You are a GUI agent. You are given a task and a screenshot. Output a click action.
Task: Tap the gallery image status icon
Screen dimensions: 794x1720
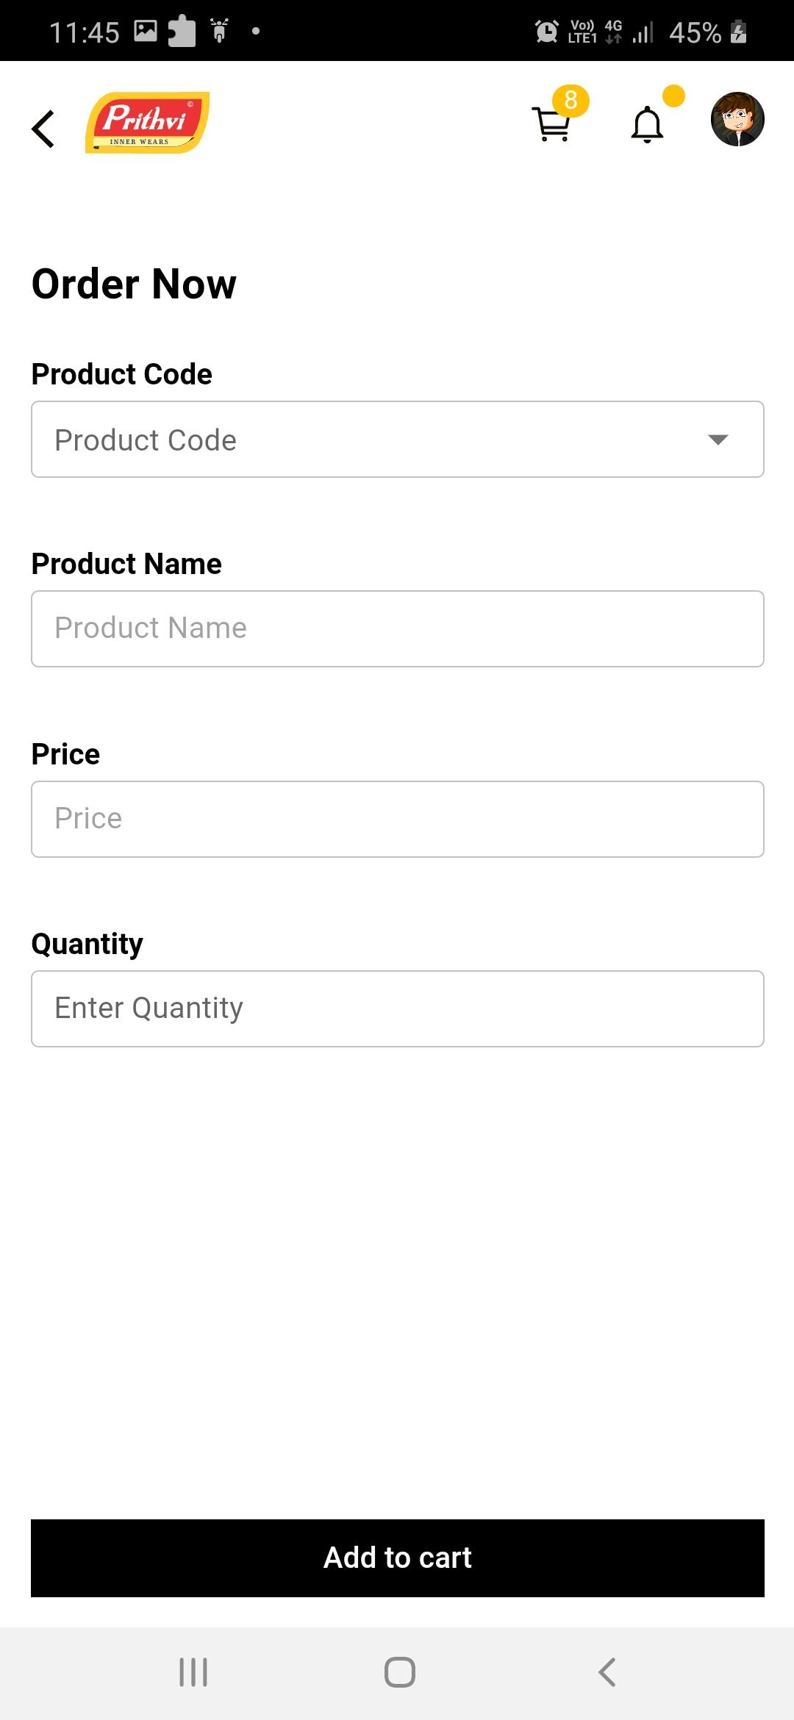(146, 31)
